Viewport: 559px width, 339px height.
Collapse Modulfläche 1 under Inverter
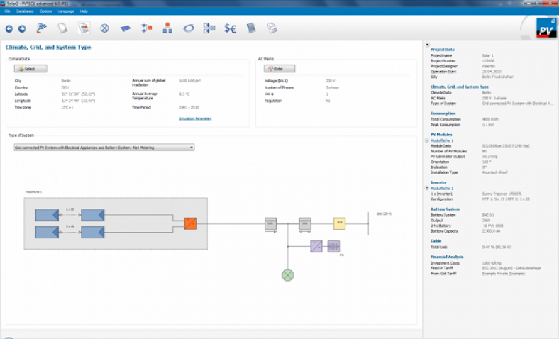pyautogui.click(x=427, y=188)
